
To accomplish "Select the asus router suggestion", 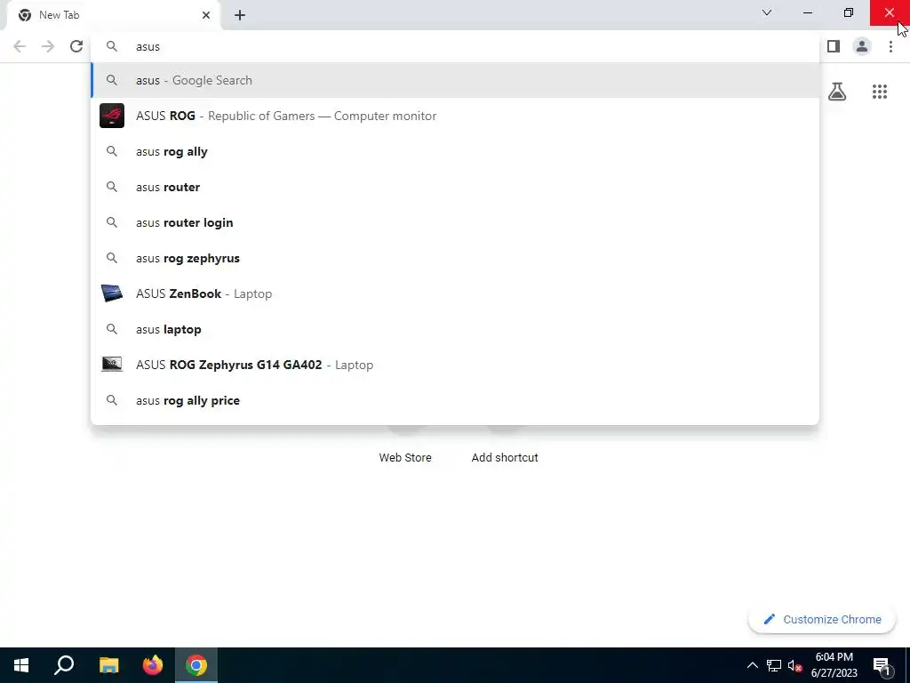I will [455, 187].
